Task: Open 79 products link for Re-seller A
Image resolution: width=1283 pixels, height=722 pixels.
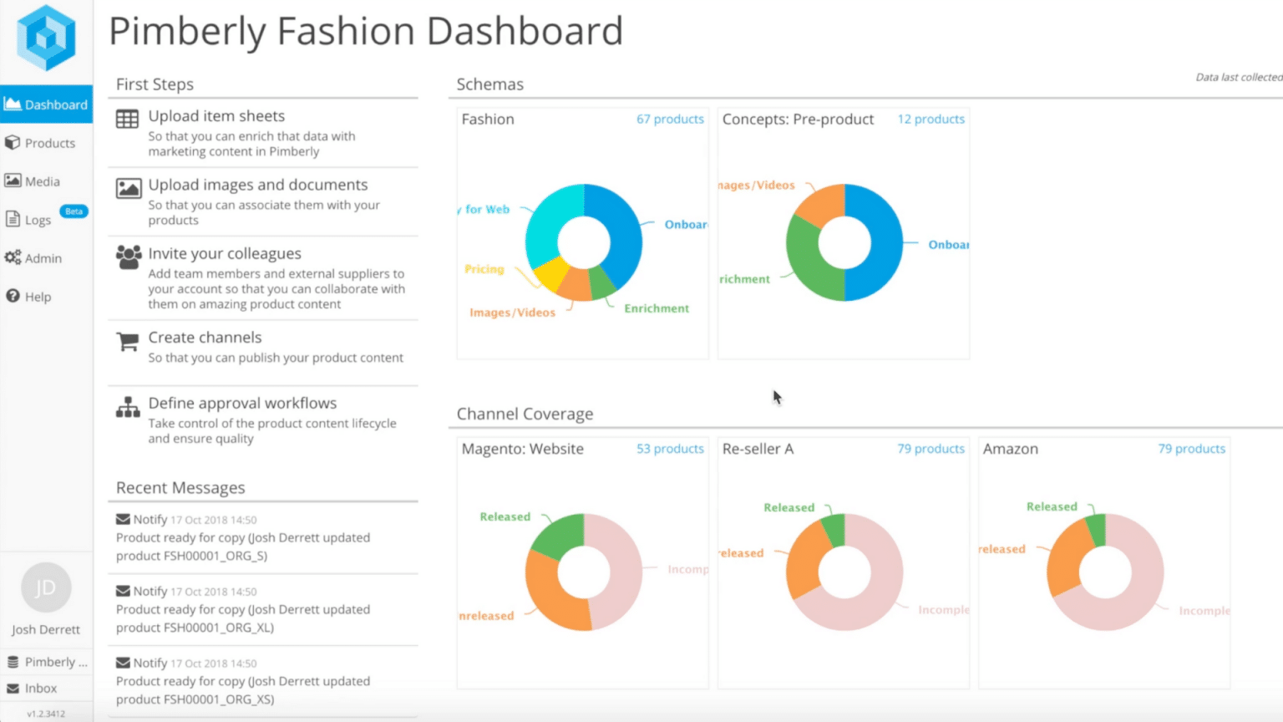Action: pyautogui.click(x=931, y=449)
